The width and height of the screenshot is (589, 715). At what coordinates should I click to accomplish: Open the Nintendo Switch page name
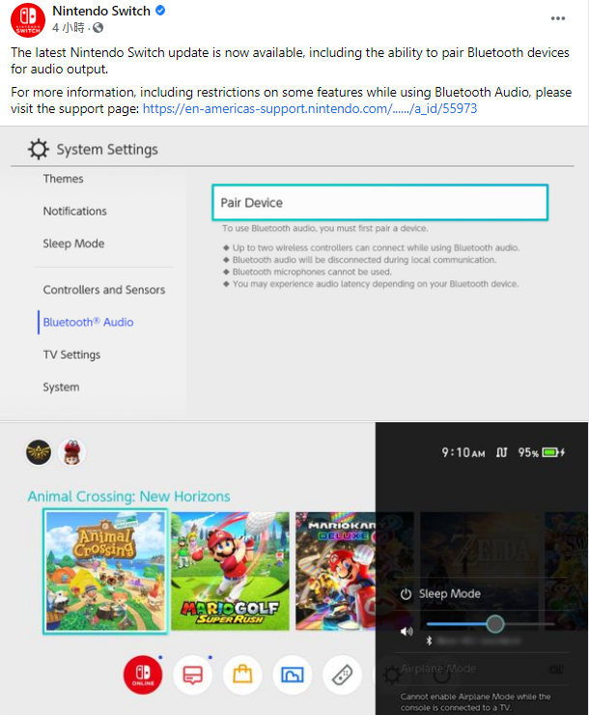coord(101,11)
